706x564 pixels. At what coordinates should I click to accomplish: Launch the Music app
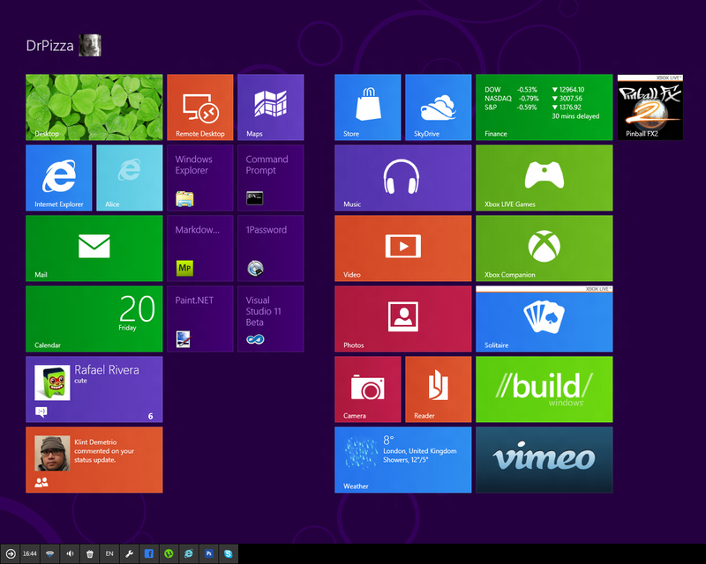(402, 177)
